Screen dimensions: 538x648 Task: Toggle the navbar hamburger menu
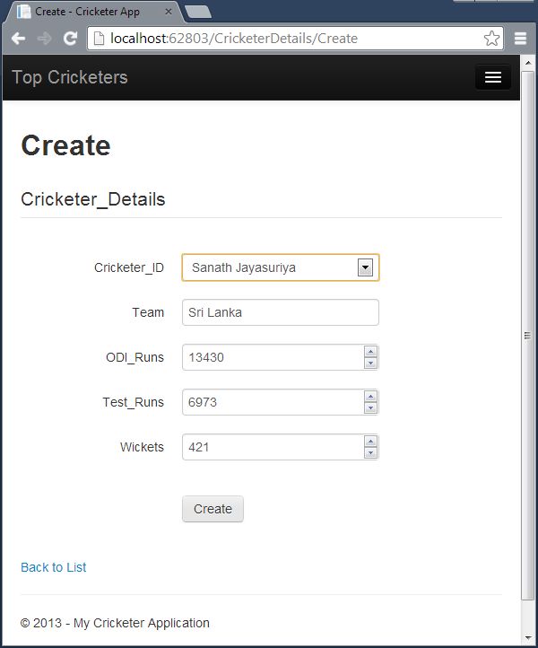492,77
